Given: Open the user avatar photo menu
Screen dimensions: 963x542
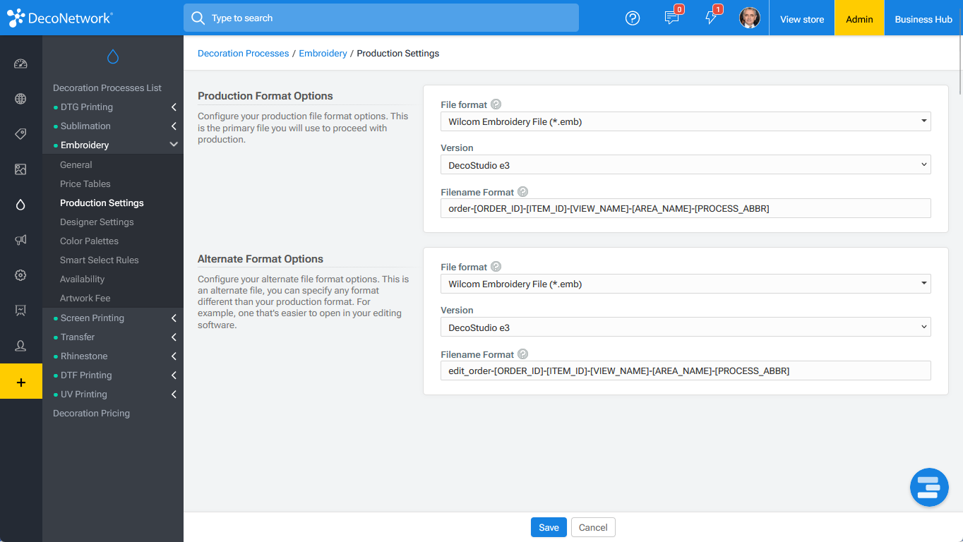Looking at the screenshot, I should [x=750, y=18].
